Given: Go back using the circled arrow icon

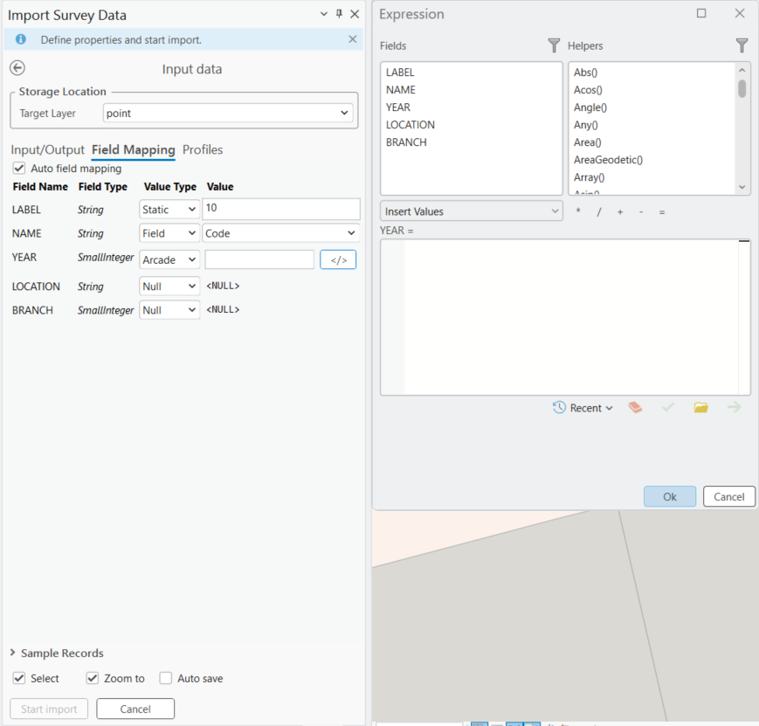Looking at the screenshot, I should coord(17,68).
